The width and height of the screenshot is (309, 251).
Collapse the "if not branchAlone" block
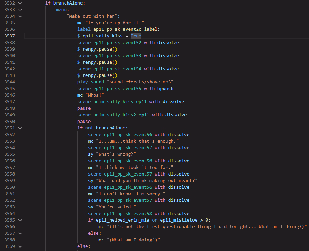click(x=19, y=128)
